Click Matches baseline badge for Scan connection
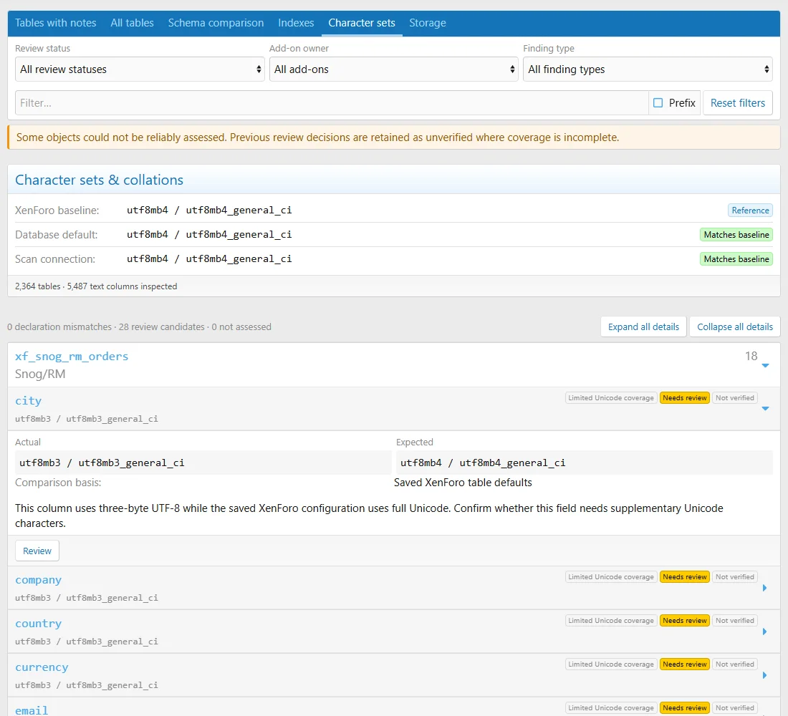Screen dimensions: 788x716 tap(736, 259)
